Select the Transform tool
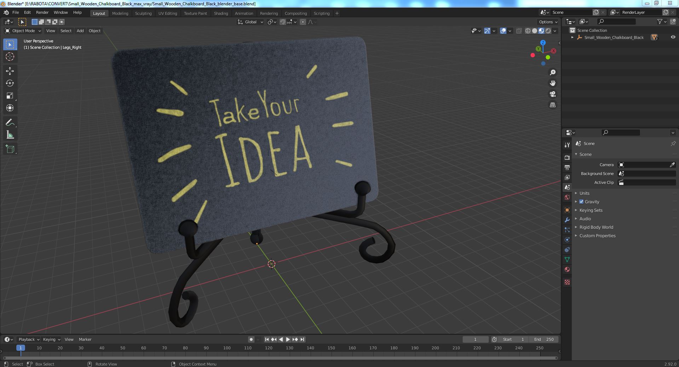 [10, 108]
